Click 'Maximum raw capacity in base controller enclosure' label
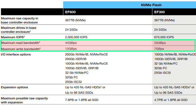Image resolution: width=196 pixels, height=105 pixels. pos(19,20)
